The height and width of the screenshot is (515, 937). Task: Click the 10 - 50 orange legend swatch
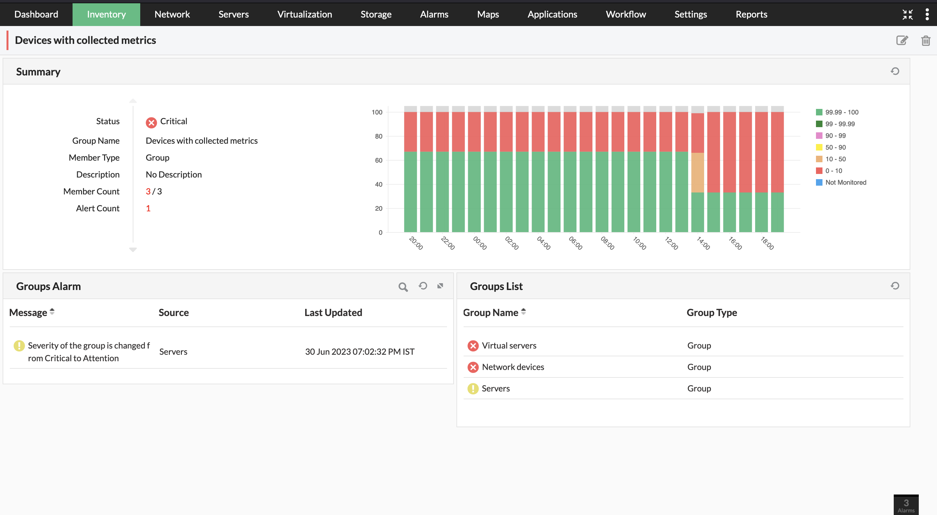[819, 159]
